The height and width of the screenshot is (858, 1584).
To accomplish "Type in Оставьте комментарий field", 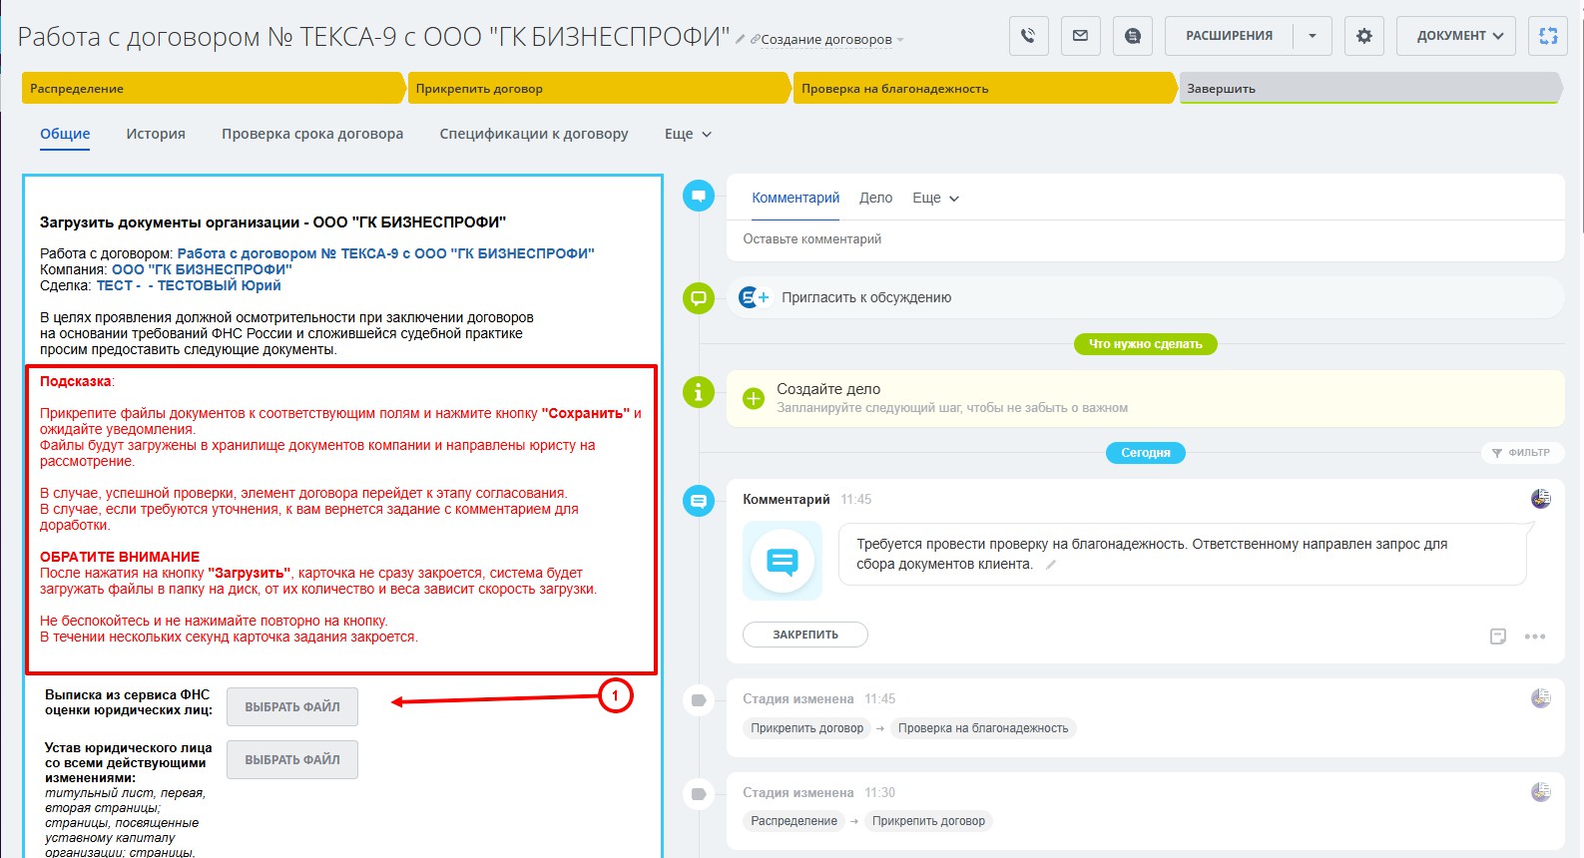I will [1145, 239].
